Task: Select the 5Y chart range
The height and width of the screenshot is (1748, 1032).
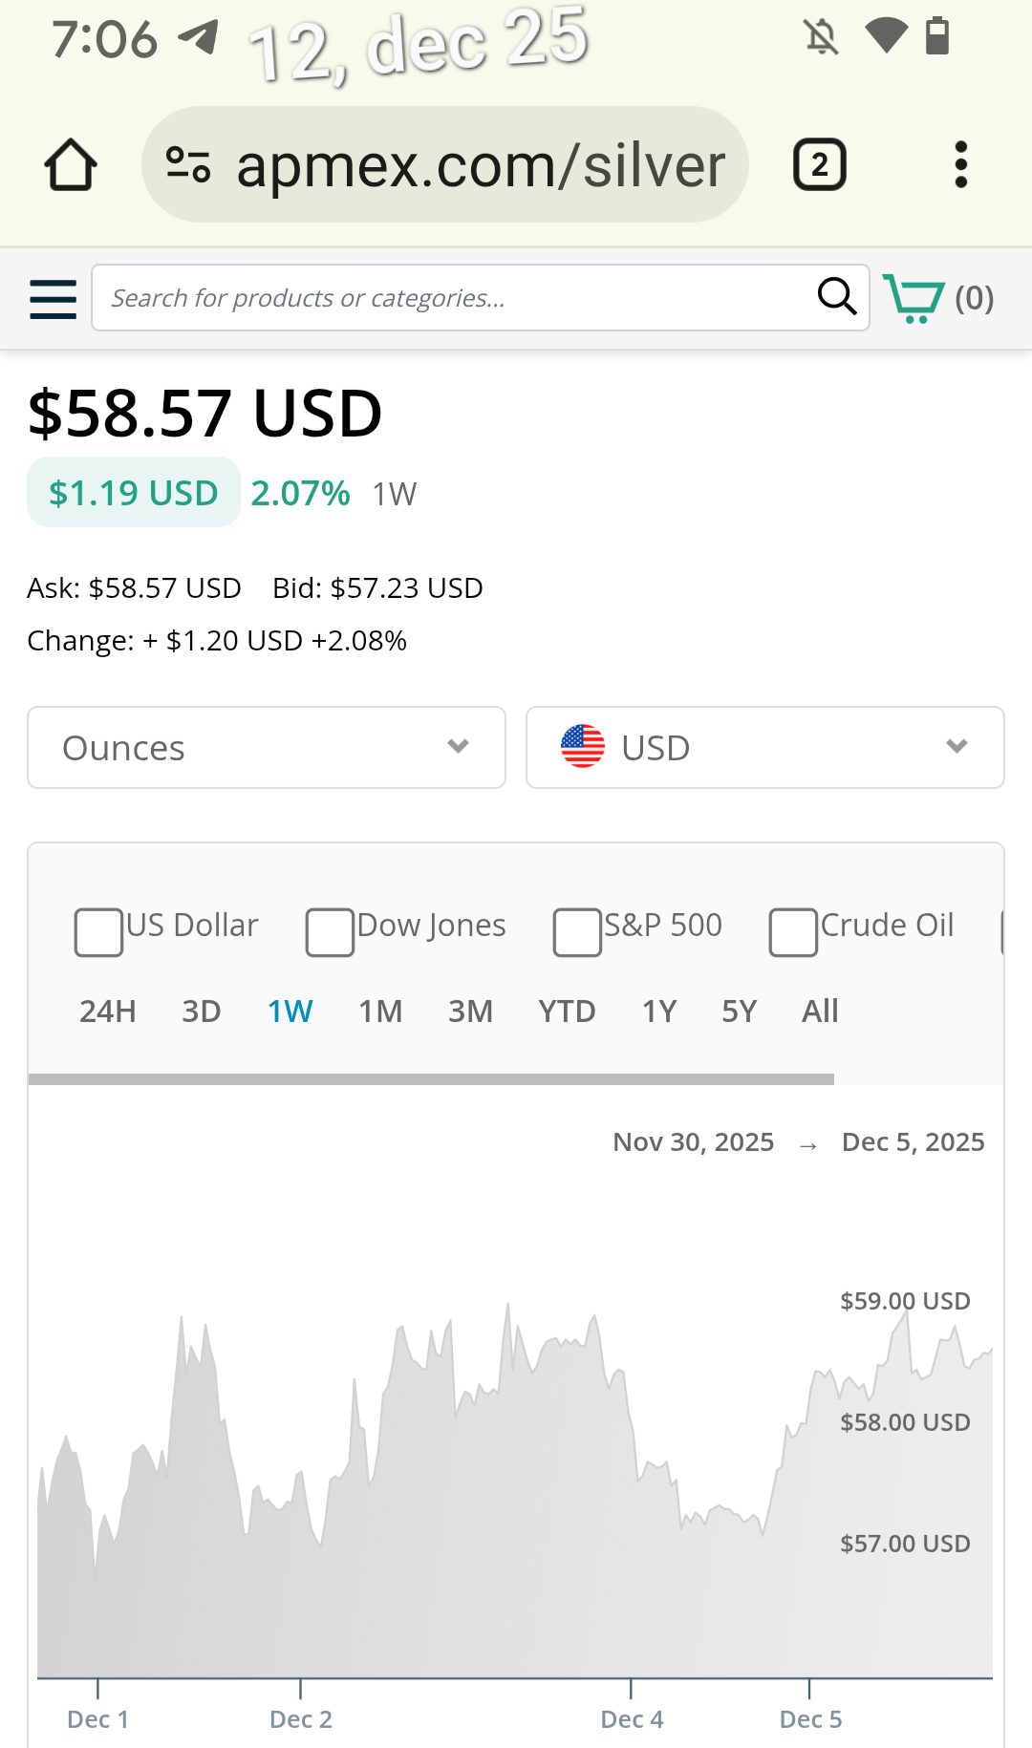Action: 739,1011
